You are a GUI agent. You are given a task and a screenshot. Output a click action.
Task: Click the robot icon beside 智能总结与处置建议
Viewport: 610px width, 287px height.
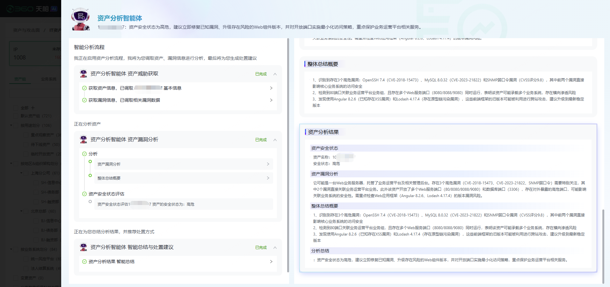[x=83, y=247]
